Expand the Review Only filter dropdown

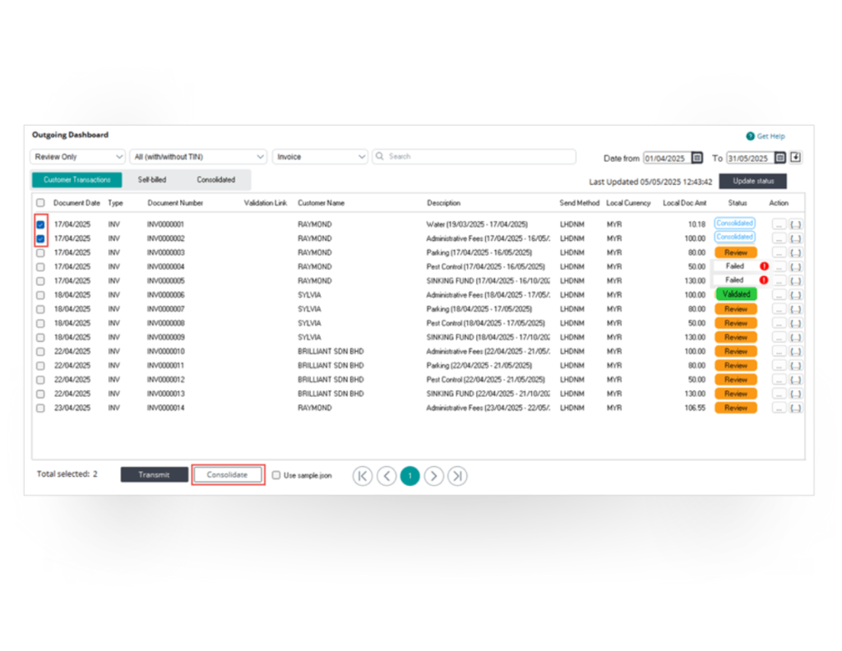click(x=77, y=157)
